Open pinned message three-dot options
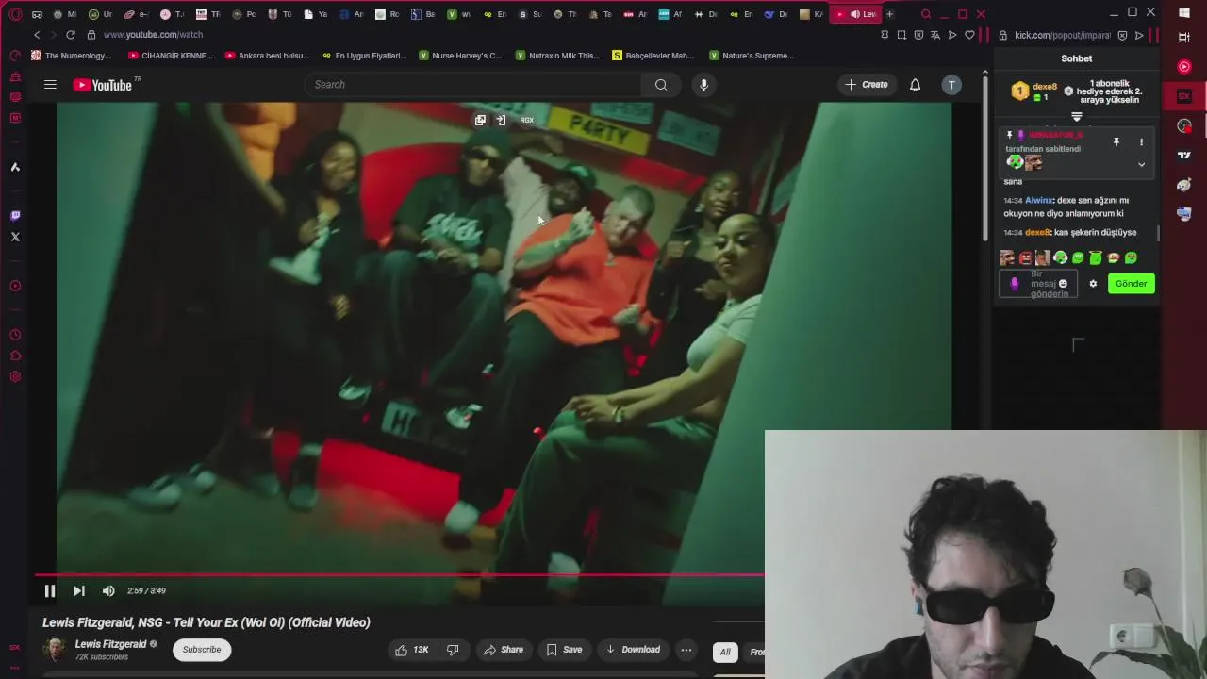 pyautogui.click(x=1141, y=142)
